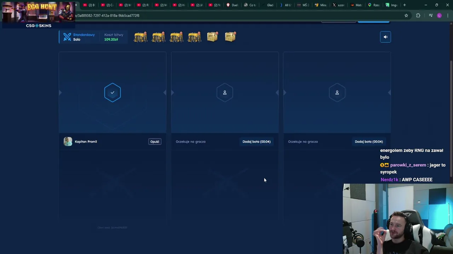Image resolution: width=453 pixels, height=254 pixels.
Task: Open a new browser tab
Action: [405, 5]
